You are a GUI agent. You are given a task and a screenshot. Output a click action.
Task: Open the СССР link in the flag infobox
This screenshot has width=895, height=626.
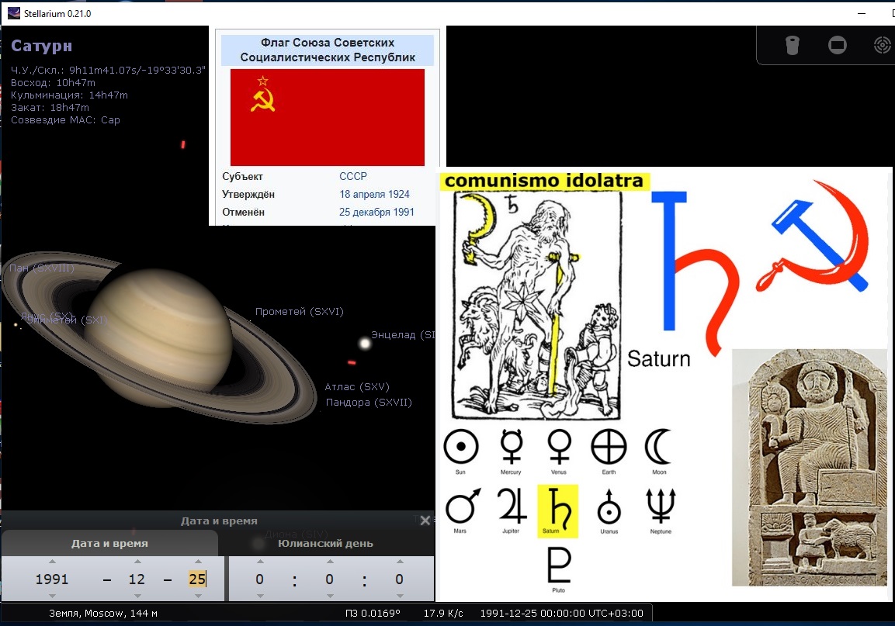(353, 176)
